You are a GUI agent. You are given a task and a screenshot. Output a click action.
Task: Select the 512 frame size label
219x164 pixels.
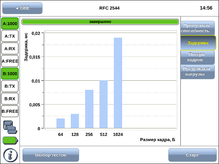tap(103, 134)
